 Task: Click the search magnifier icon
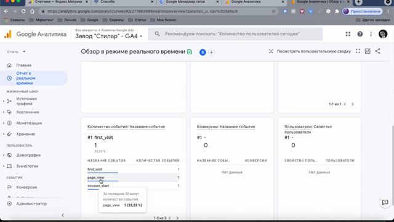[157, 34]
